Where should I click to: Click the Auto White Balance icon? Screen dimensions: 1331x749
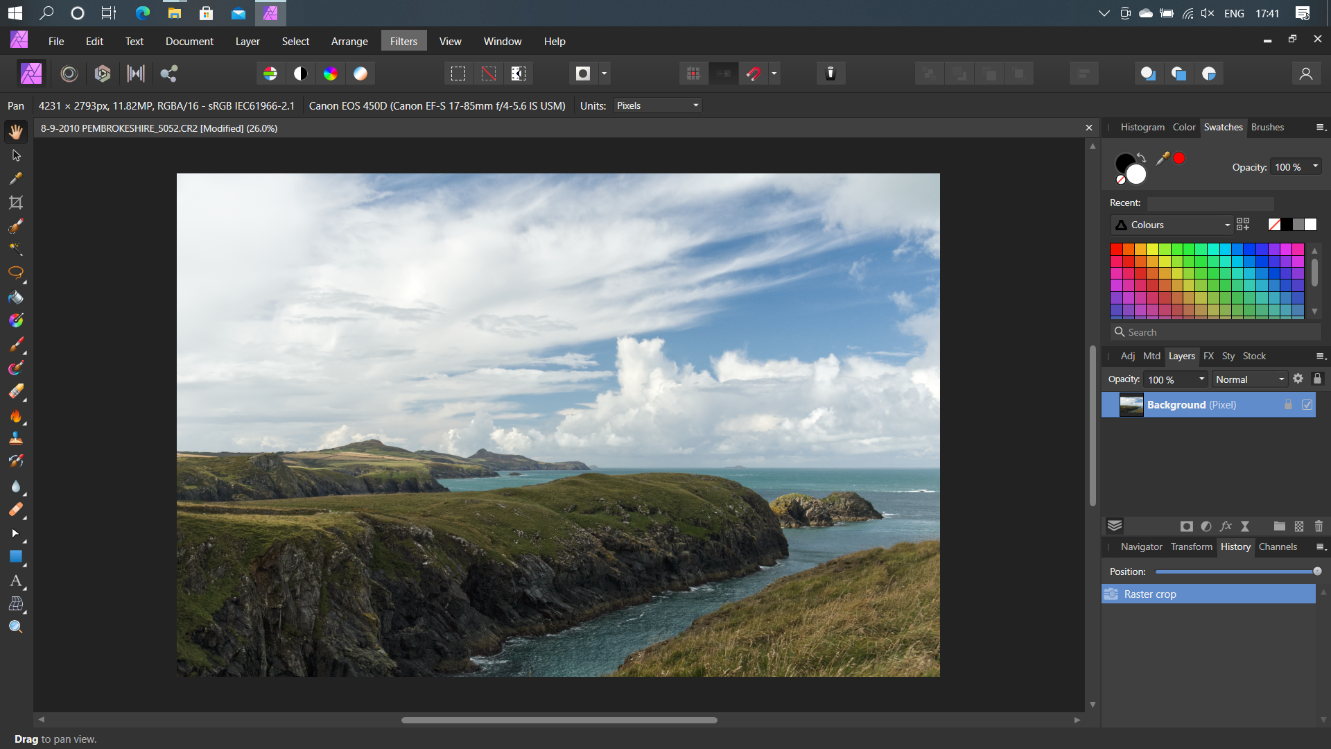(x=360, y=74)
